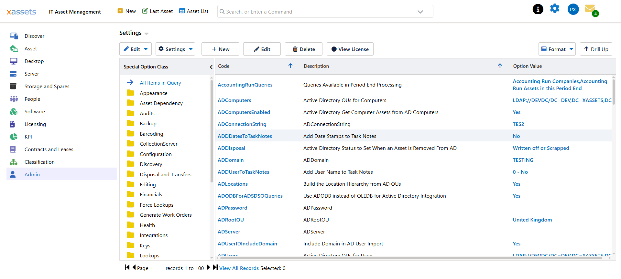Open the Generate Work Orders folder
Viewport: 621px width, 279px height.
(x=166, y=215)
